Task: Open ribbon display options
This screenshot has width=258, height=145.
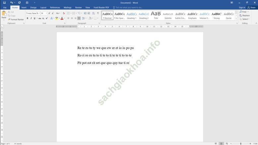Action: (232, 3)
